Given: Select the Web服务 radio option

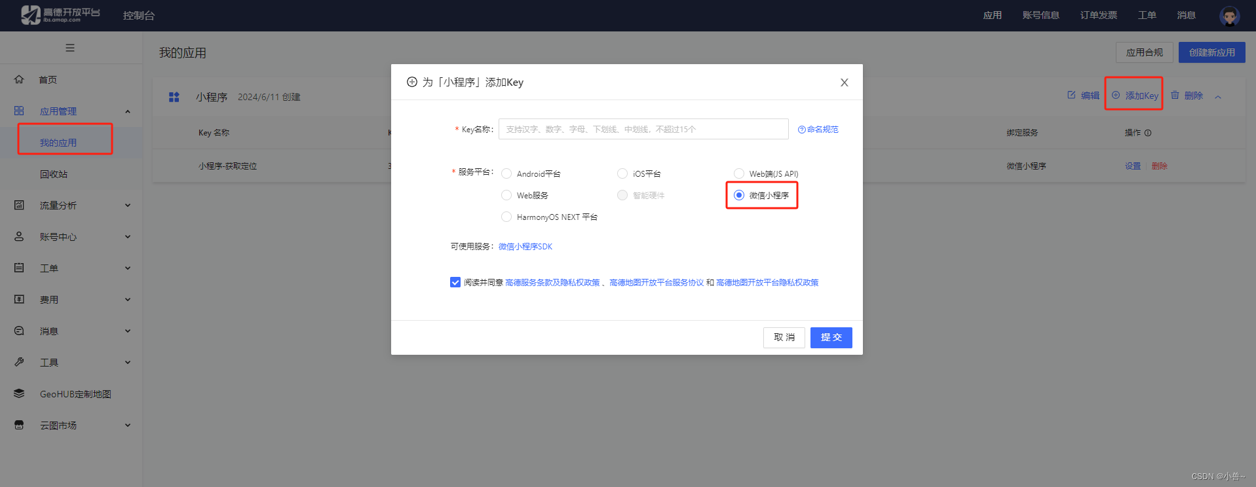Looking at the screenshot, I should 506,195.
